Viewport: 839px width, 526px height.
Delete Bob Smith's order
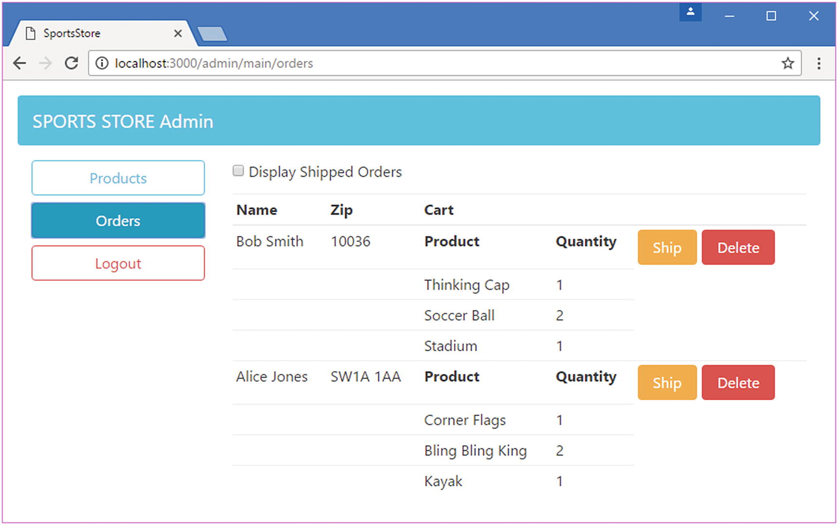pyautogui.click(x=738, y=248)
